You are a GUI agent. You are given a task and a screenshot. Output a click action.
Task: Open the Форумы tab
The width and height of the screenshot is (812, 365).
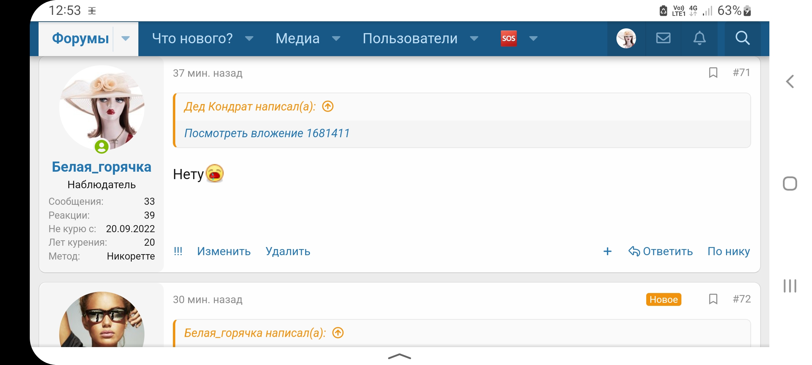[81, 39]
